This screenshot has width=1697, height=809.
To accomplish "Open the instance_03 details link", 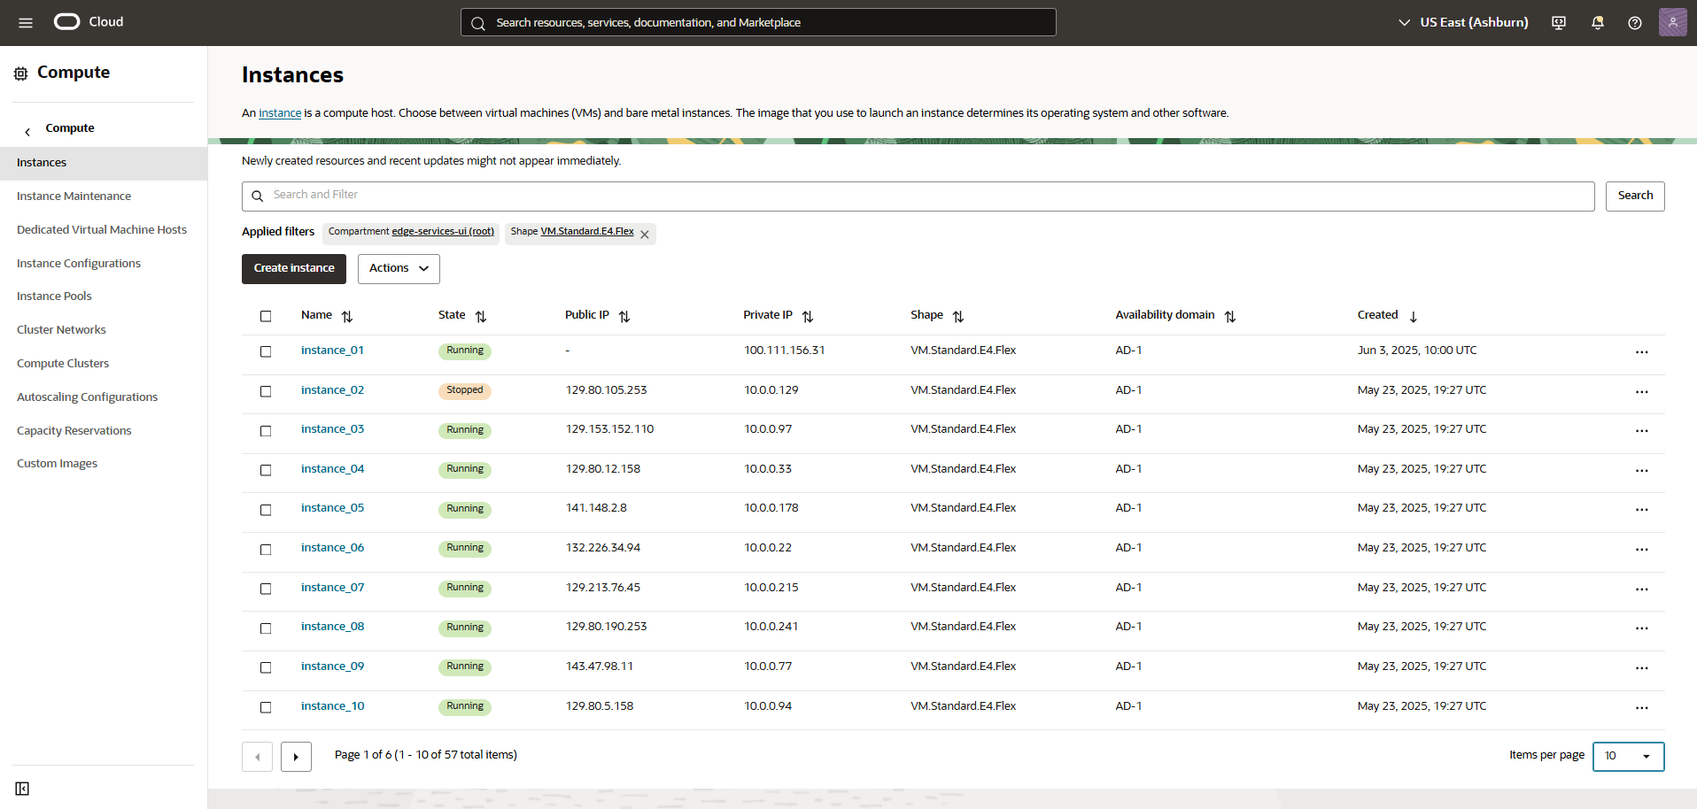I will pyautogui.click(x=331, y=428).
